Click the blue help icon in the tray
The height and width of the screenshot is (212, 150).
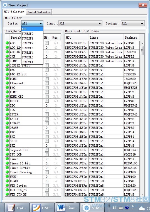[127, 208]
